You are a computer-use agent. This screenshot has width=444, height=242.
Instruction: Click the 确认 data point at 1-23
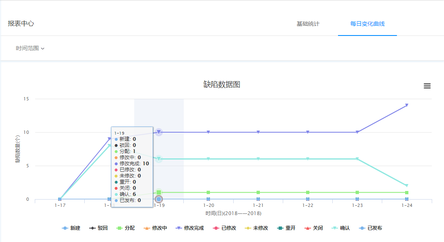pos(357,159)
